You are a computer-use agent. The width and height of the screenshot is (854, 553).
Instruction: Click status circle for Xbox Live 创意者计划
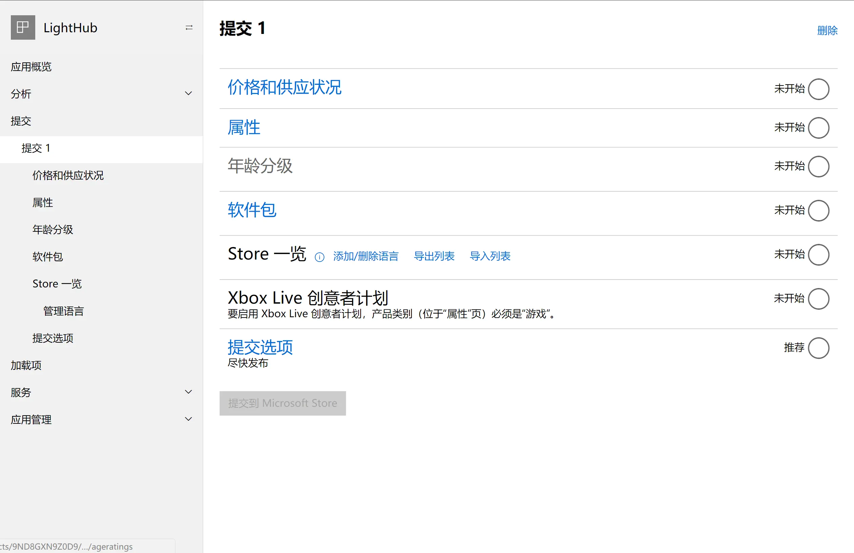(818, 299)
